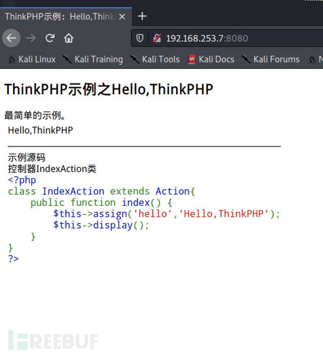Go to the browser Home page
Viewport: 323px width, 353px height.
[69, 38]
